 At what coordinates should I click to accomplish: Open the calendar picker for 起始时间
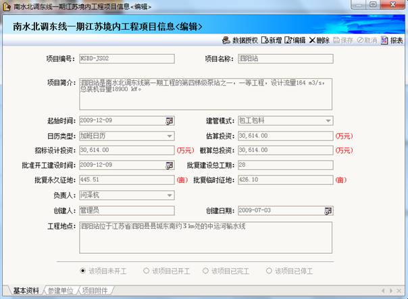(170, 121)
